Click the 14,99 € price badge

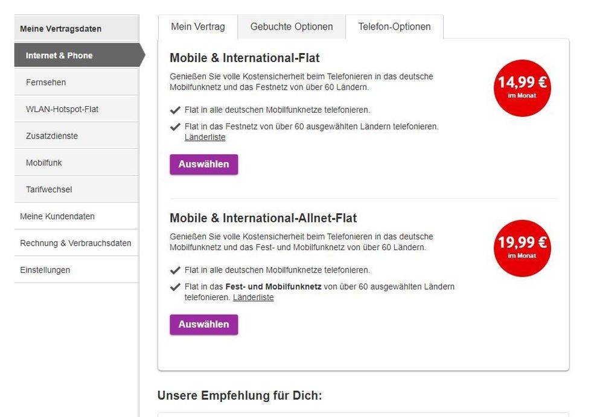522,88
